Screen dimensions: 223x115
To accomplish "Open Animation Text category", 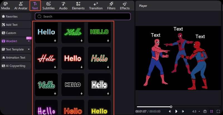I will click(x=16, y=58).
